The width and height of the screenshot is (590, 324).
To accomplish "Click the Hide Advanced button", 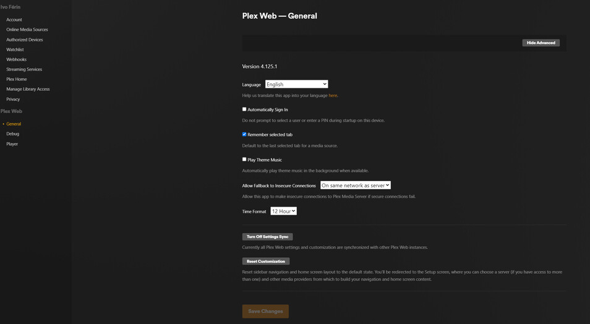I will pos(541,43).
